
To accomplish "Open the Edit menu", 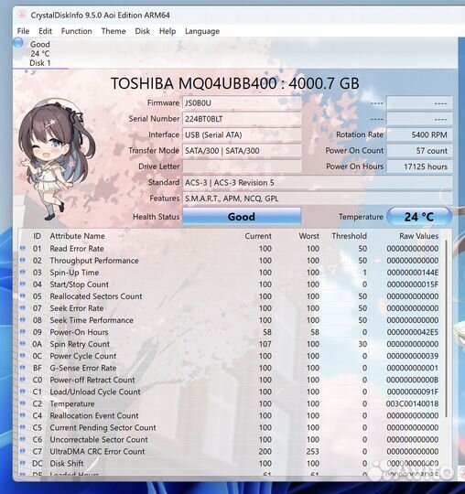I will [45, 31].
